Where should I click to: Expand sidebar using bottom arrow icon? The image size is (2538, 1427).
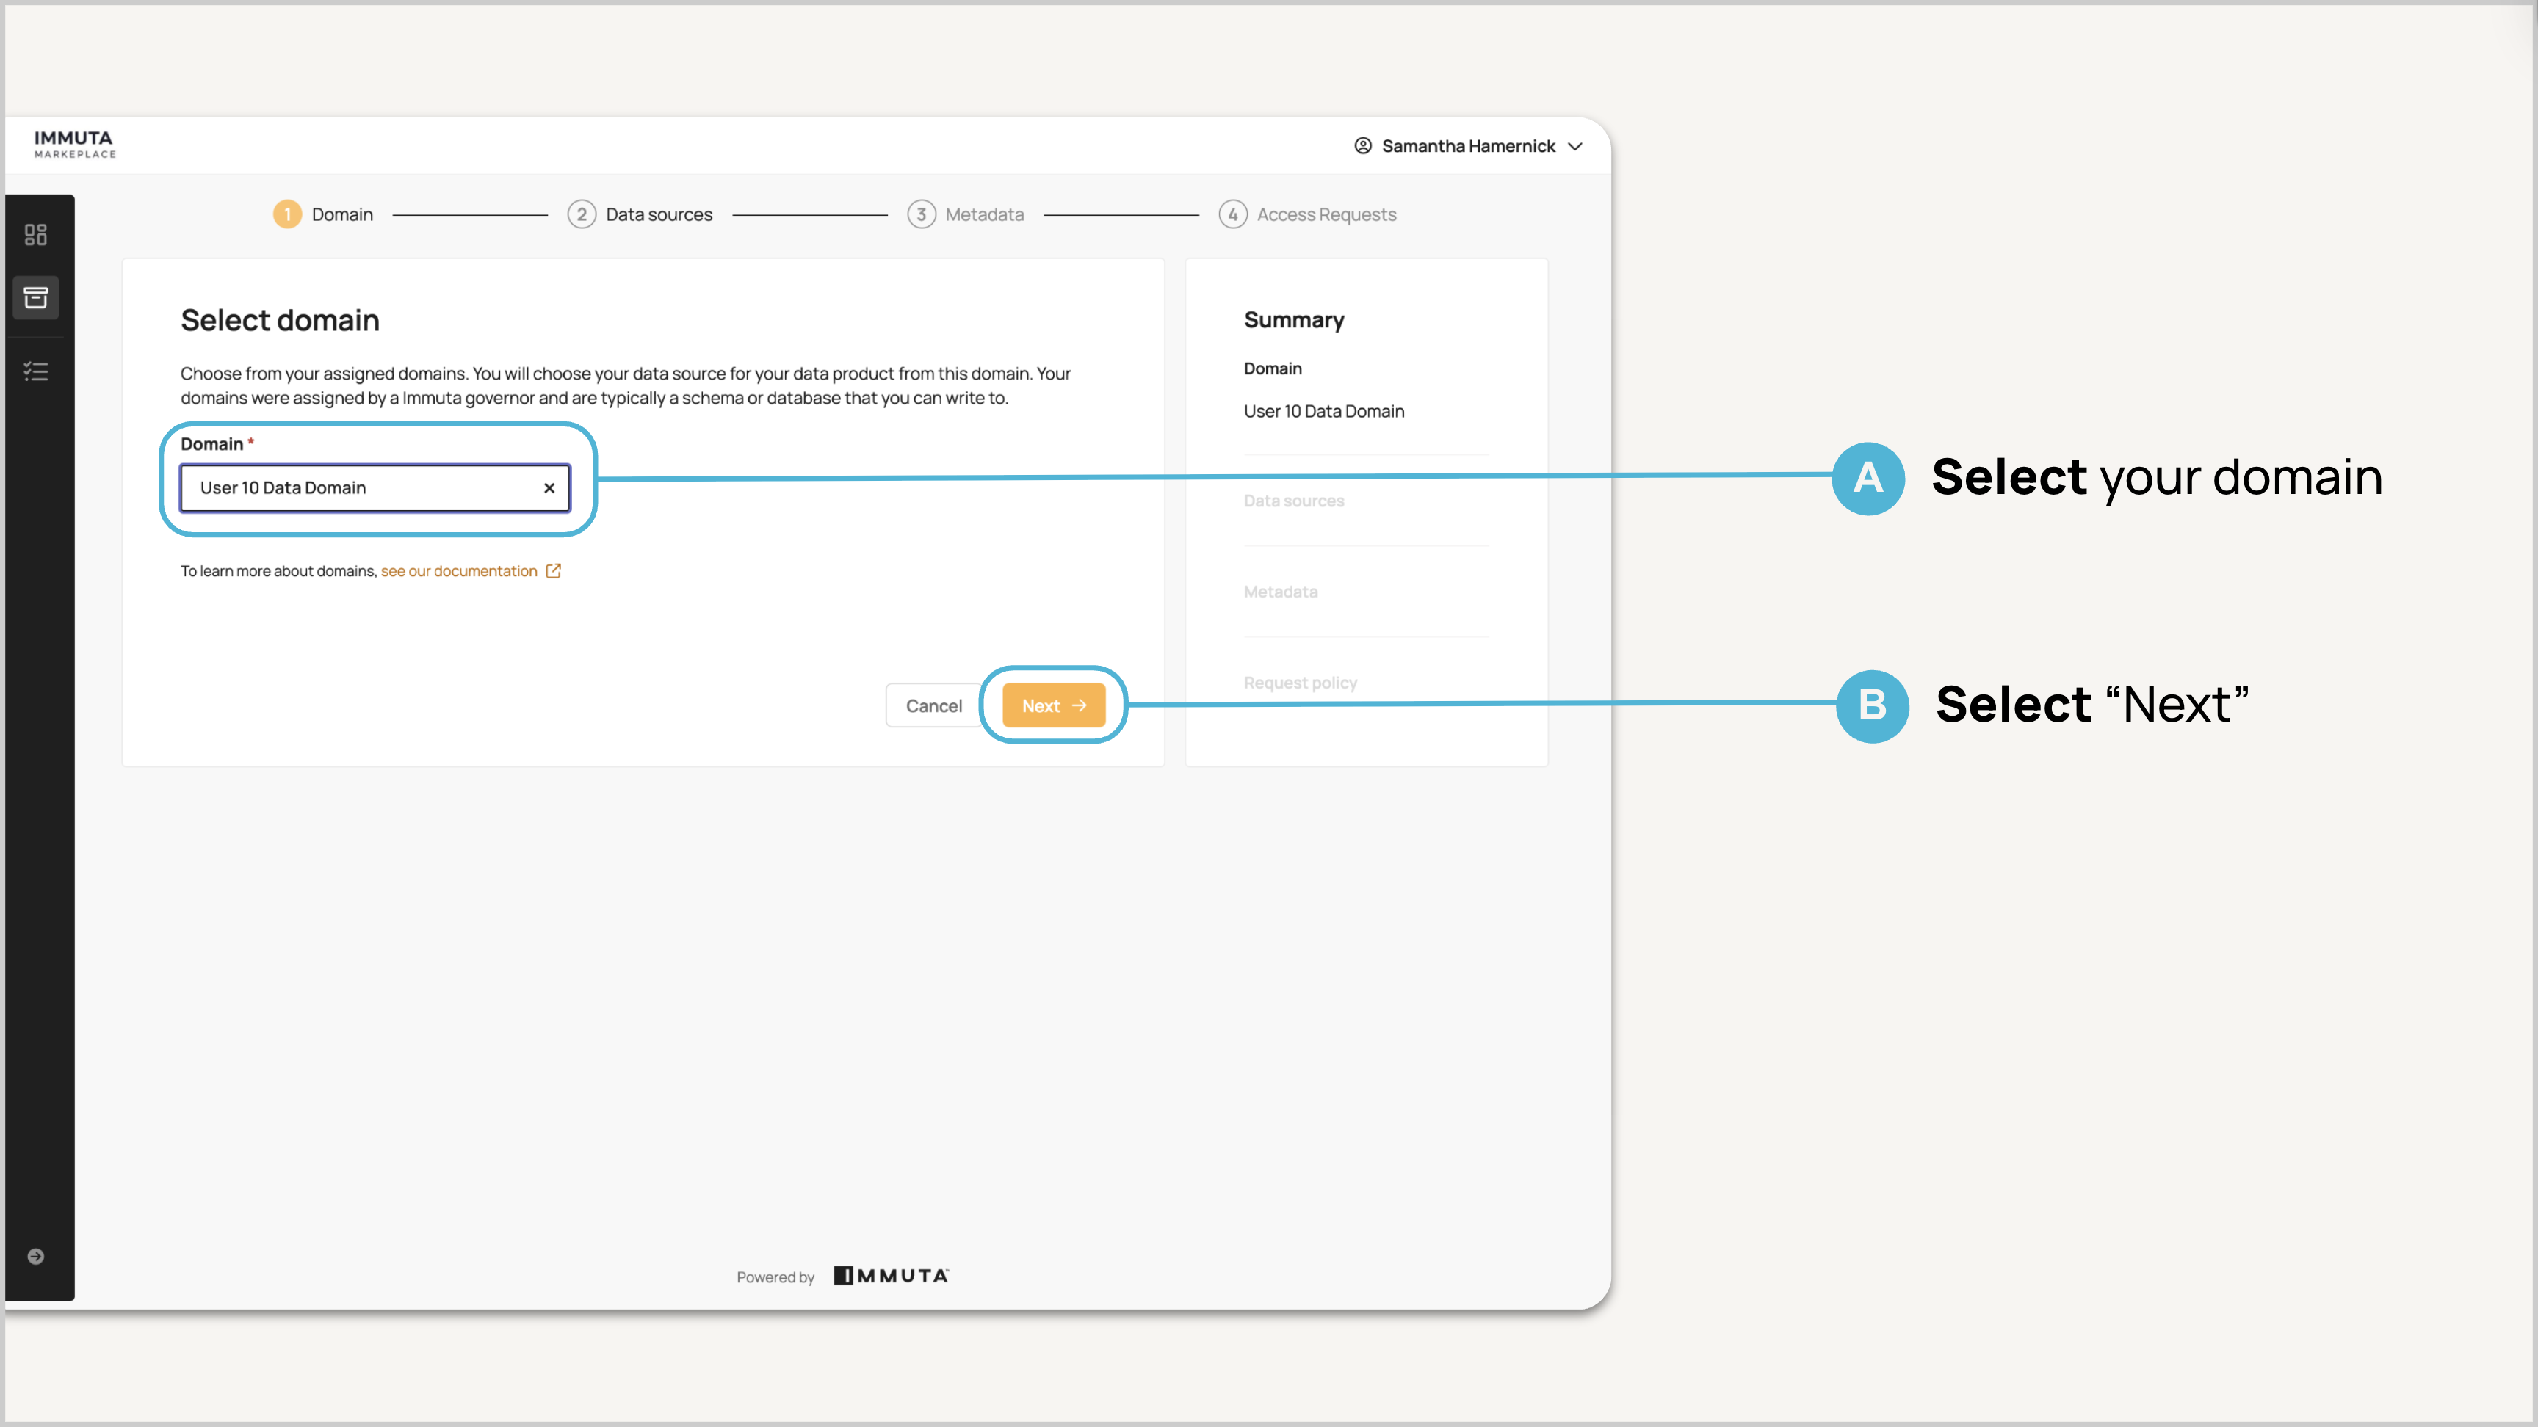click(x=35, y=1256)
